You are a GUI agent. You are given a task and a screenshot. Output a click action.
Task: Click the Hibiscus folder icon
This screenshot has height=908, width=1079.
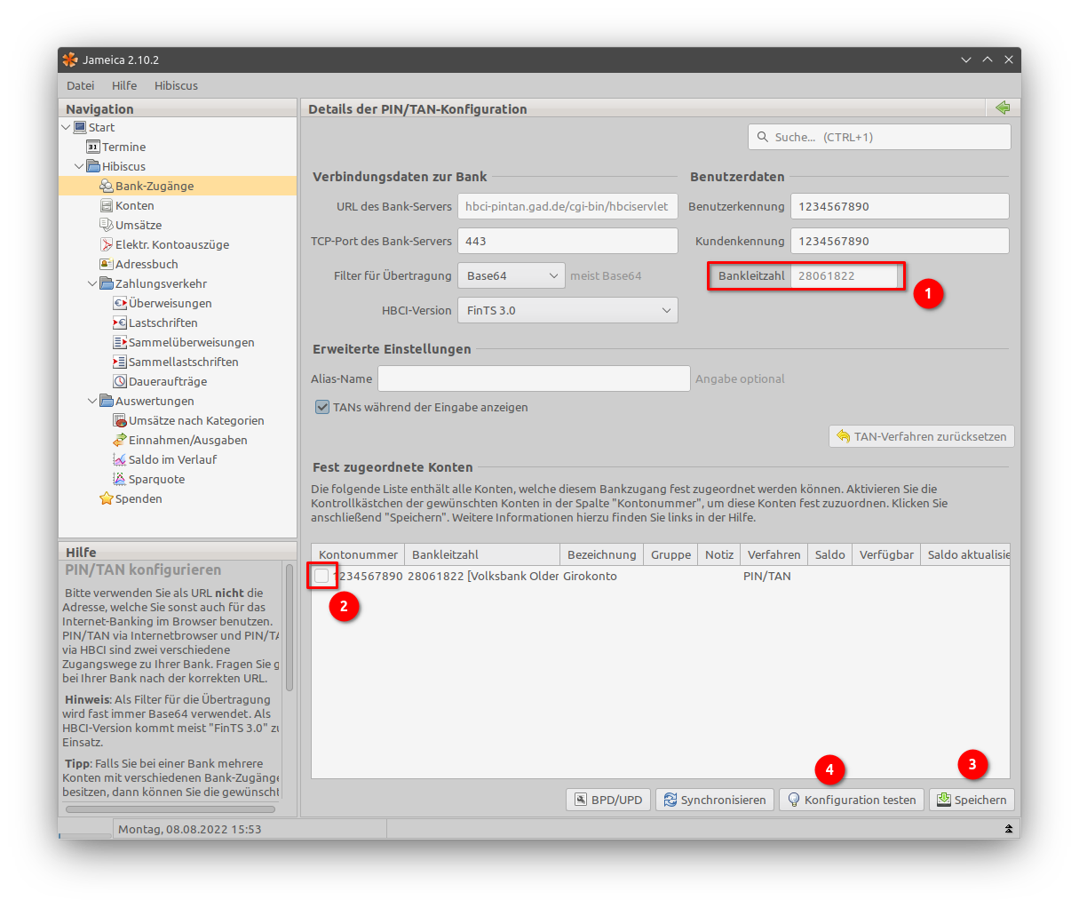pyautogui.click(x=93, y=166)
